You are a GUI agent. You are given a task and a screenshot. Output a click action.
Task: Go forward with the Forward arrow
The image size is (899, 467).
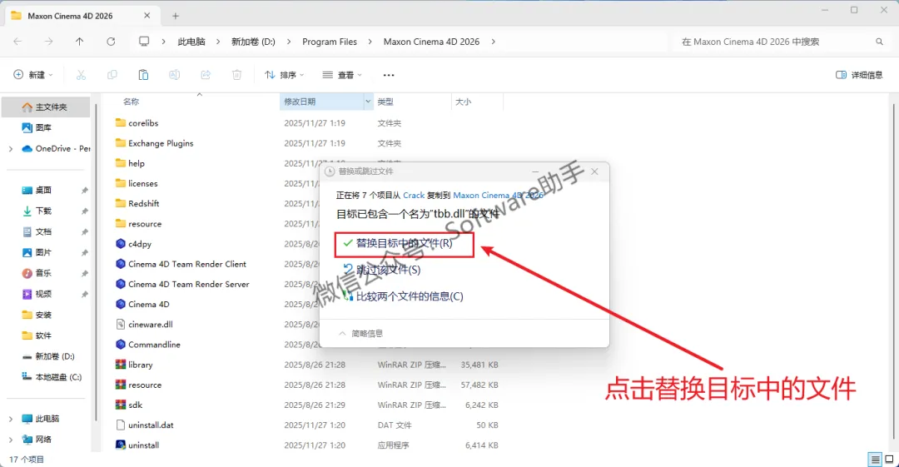point(49,42)
